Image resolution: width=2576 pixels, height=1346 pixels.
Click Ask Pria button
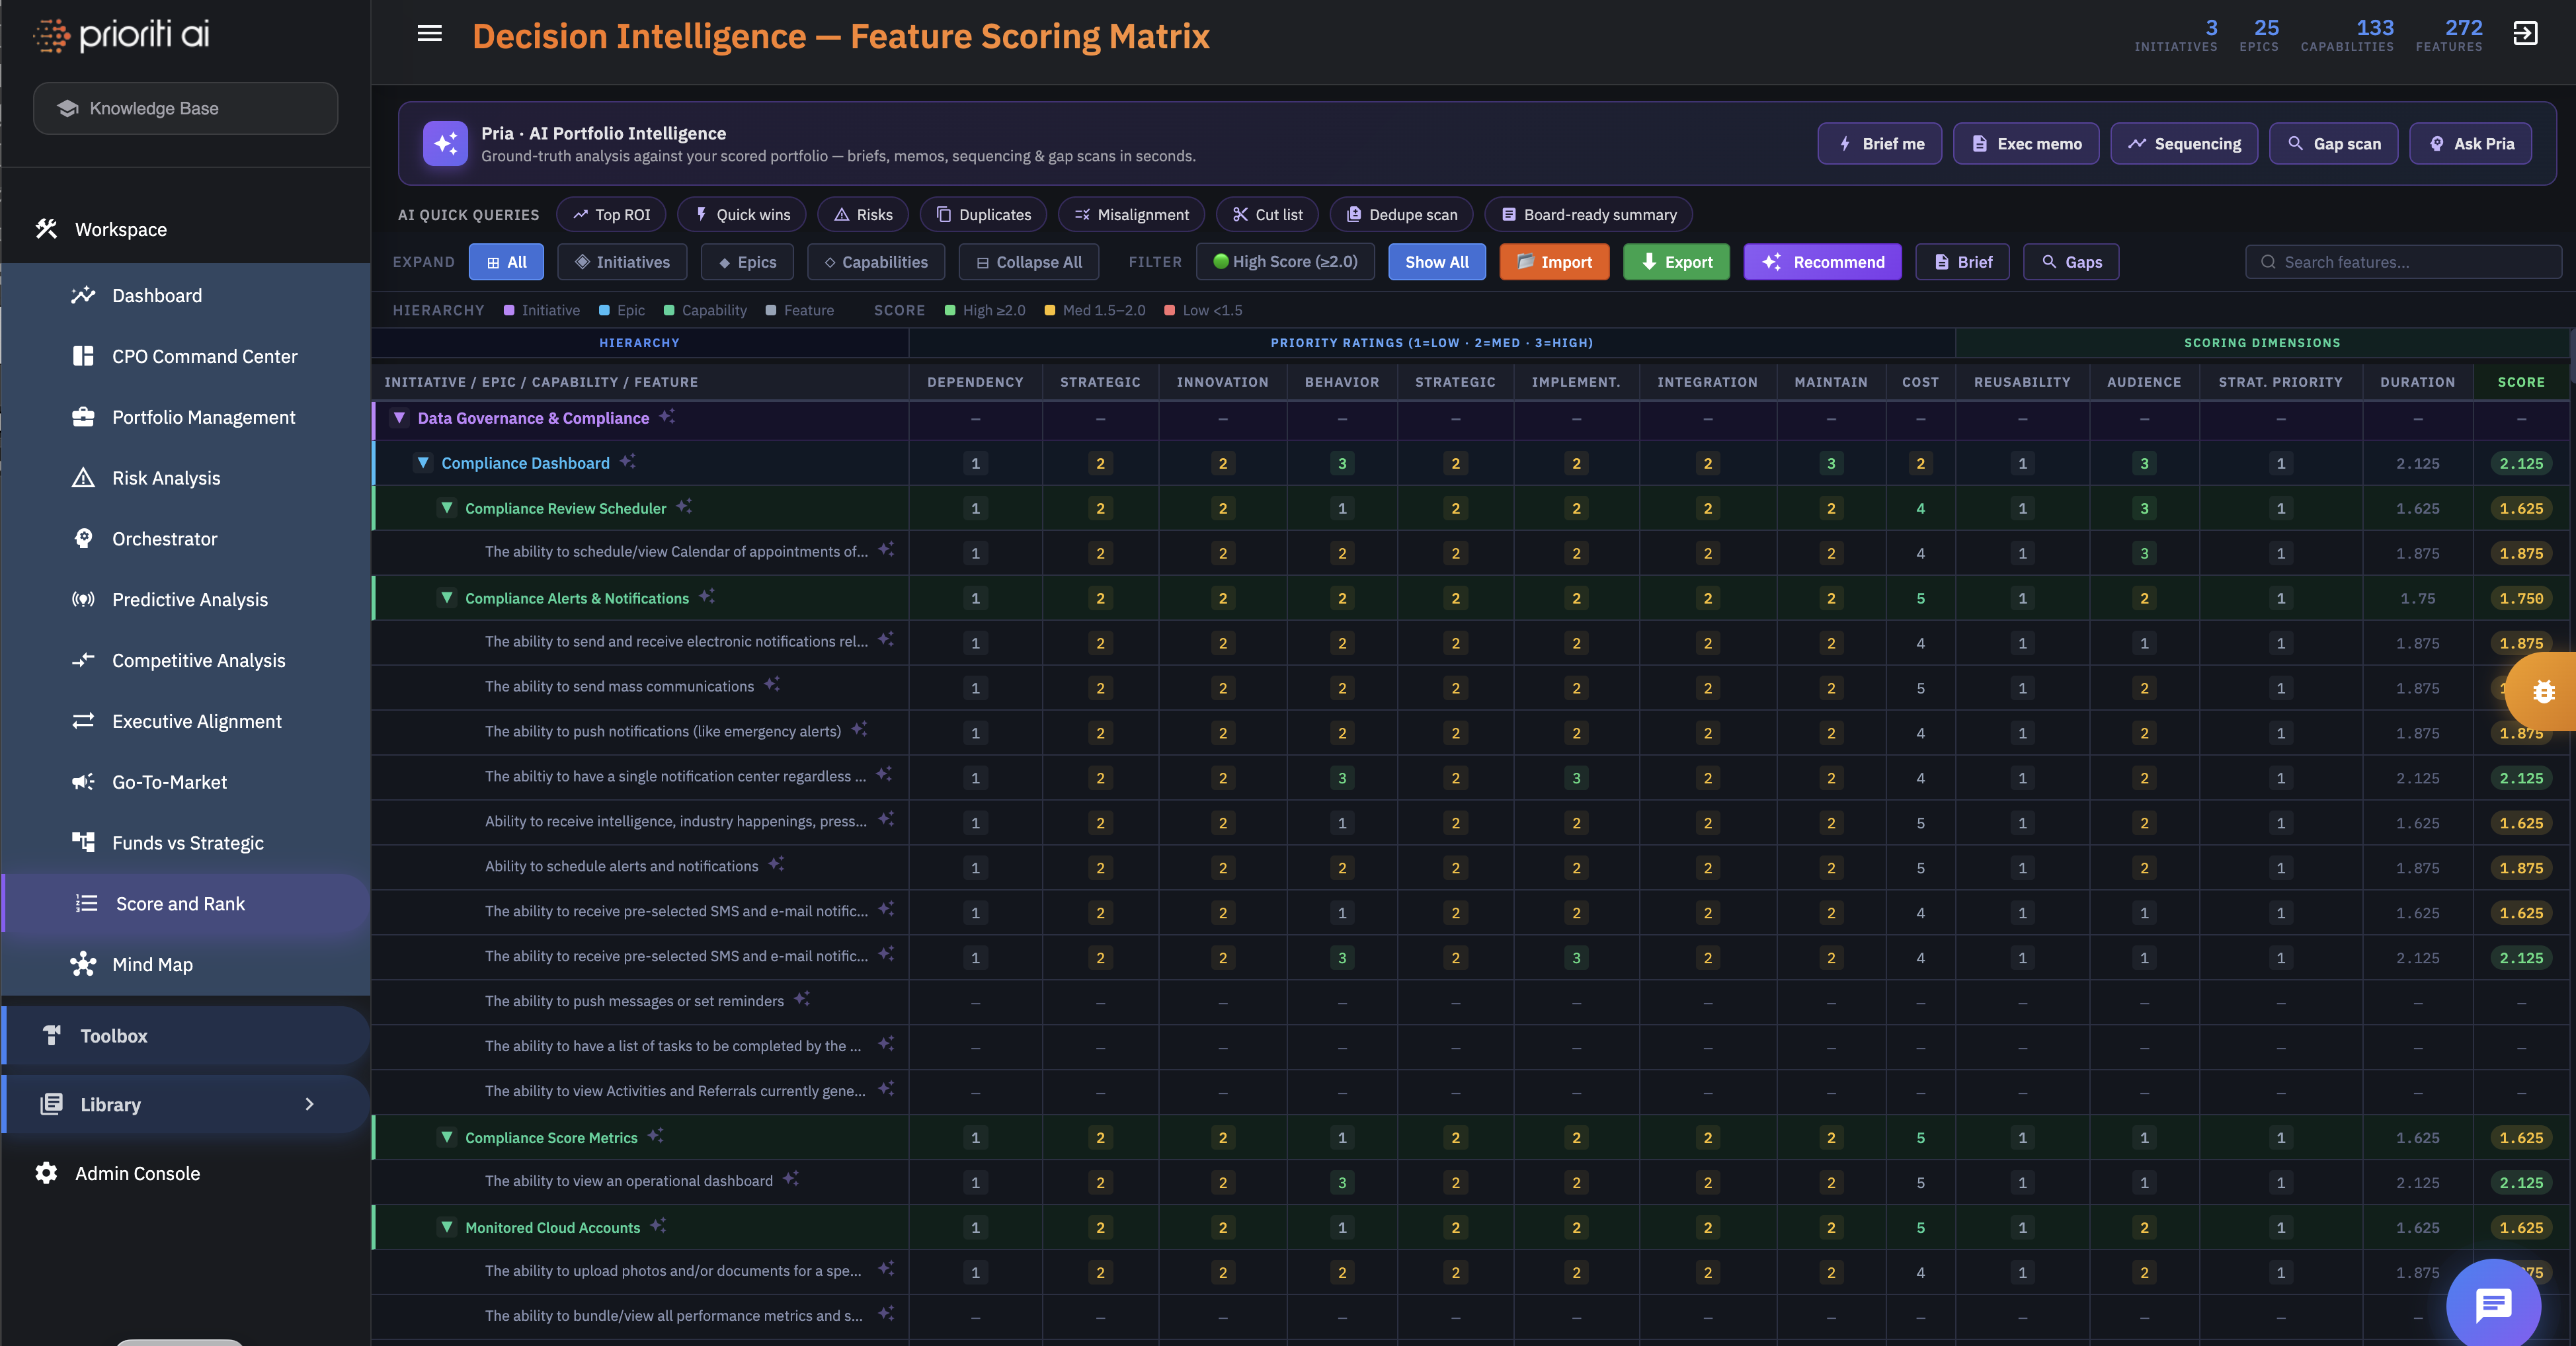coord(2470,143)
